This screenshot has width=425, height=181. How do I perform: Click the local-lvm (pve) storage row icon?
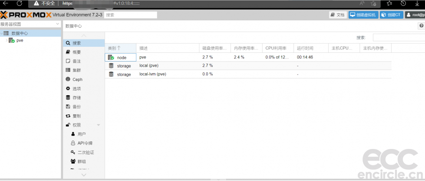click(x=111, y=74)
